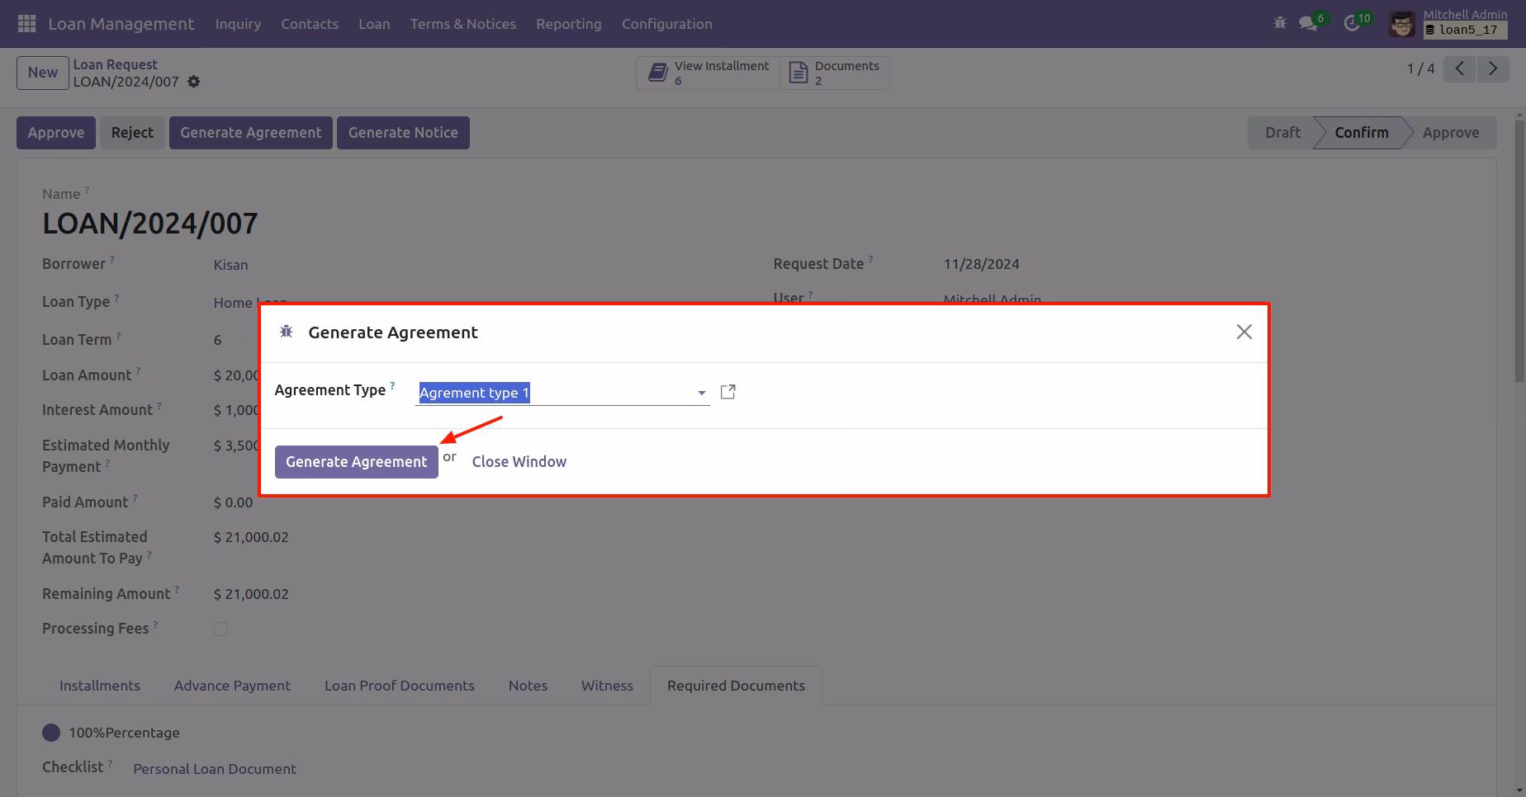
Task: Select the Confirm status stage
Action: coord(1362,133)
